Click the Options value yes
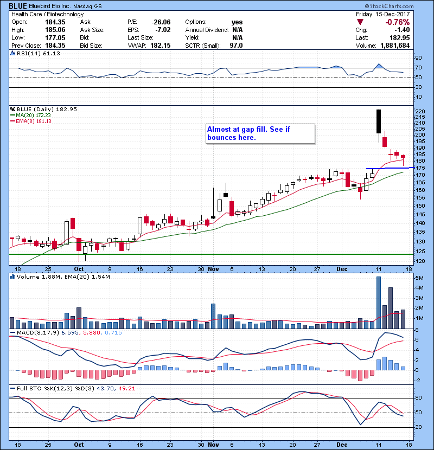Screen dimensions: 434x450 [237, 22]
